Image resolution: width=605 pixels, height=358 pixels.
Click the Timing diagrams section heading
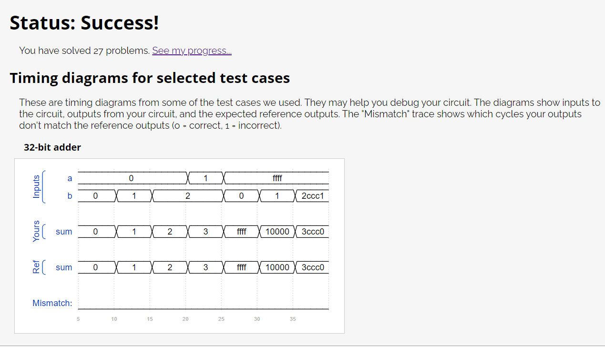tap(150, 78)
